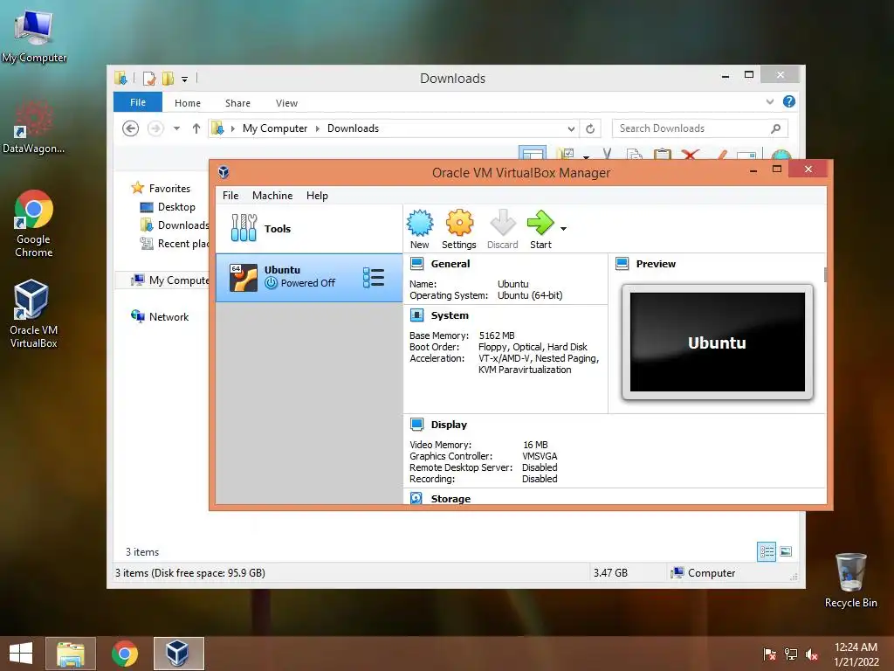The height and width of the screenshot is (671, 894).
Task: Open the System section header
Action: coord(450,315)
